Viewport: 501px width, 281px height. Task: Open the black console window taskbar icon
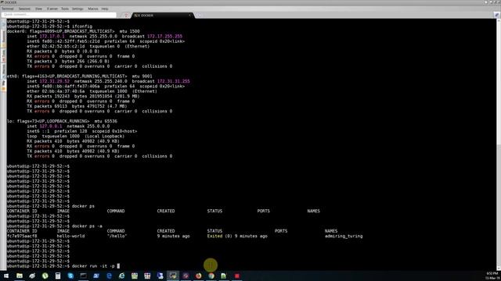click(x=84, y=276)
